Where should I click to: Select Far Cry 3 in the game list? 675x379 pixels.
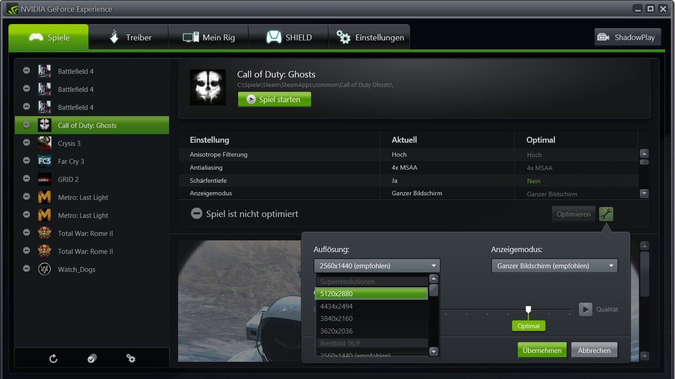(92, 161)
